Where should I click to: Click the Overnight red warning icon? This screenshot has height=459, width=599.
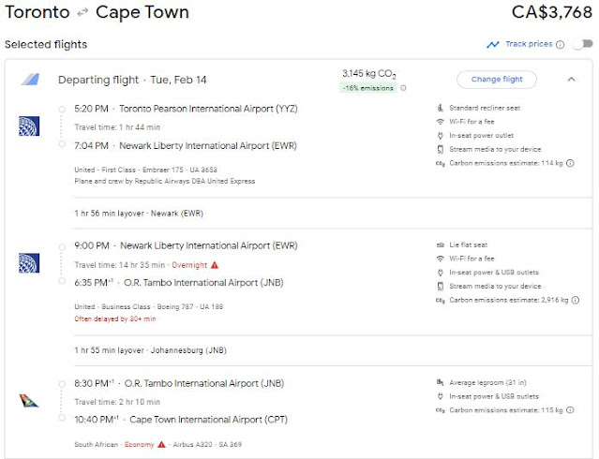(215, 265)
